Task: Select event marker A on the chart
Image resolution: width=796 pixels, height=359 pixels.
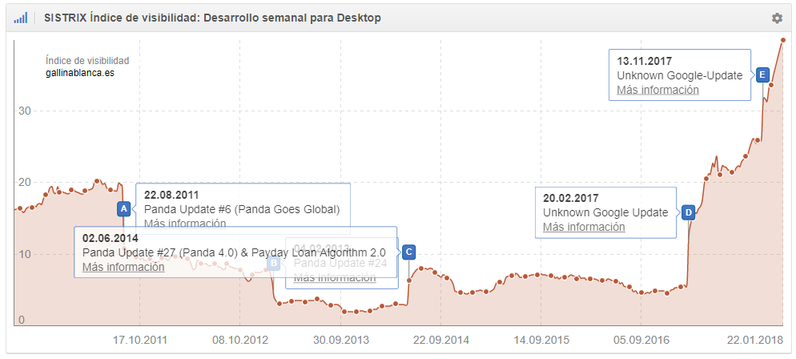Action: coord(123,208)
